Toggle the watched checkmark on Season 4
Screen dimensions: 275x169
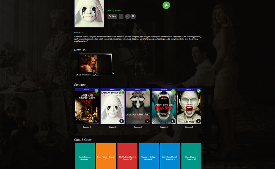click(173, 91)
